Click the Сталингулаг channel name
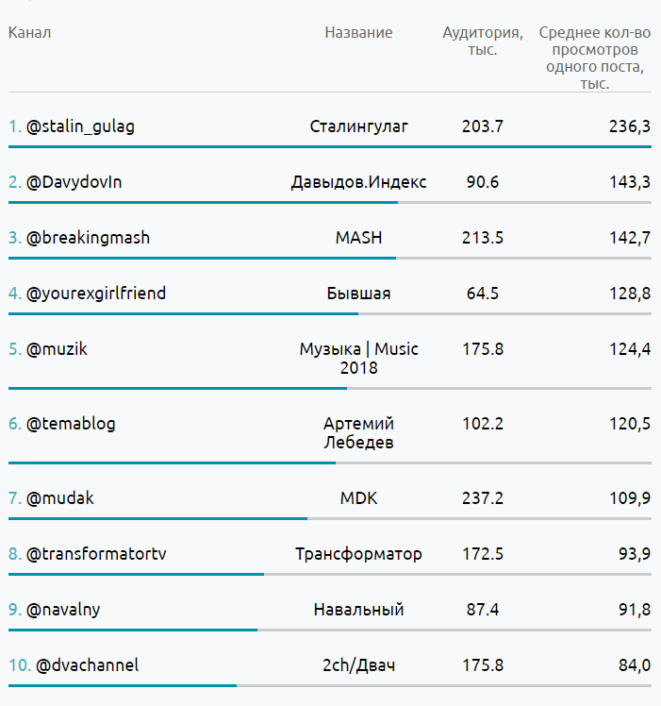This screenshot has height=706, width=661. point(358,126)
